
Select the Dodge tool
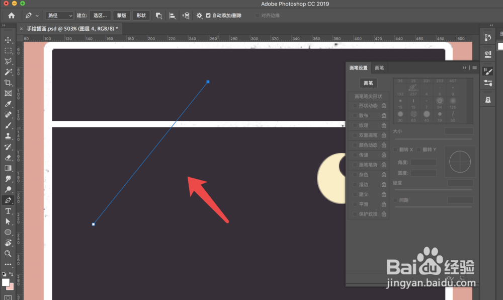8,189
